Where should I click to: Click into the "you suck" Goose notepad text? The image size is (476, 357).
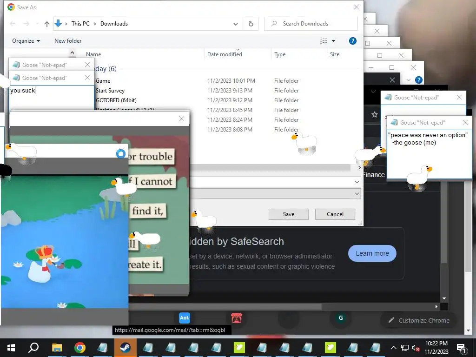click(23, 90)
